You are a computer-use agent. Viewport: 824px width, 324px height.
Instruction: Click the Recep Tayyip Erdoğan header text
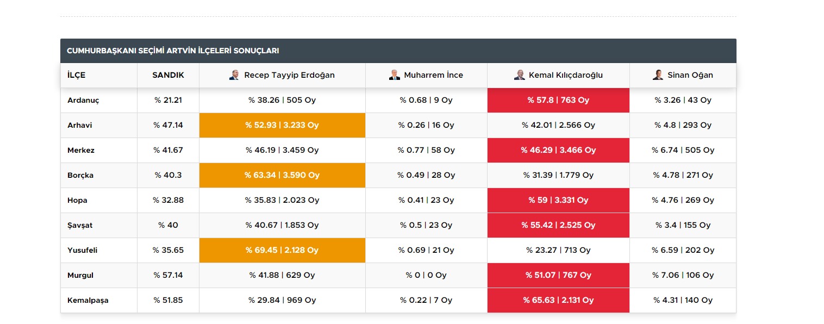289,75
